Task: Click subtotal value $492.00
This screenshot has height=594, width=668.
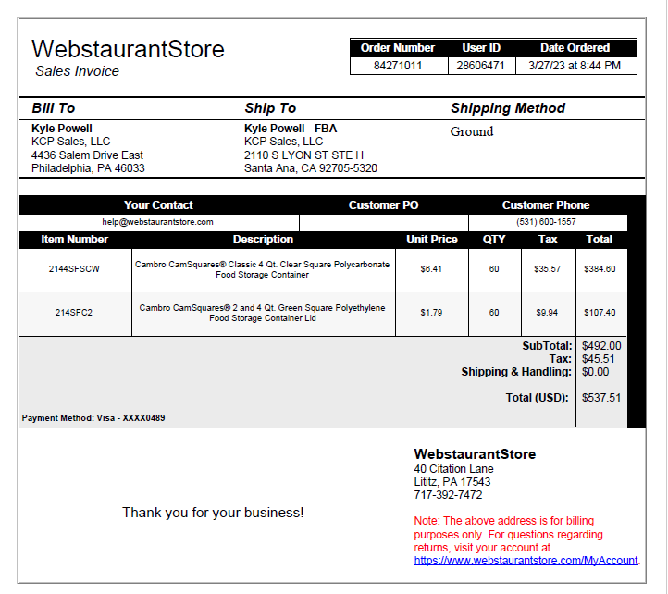Action: point(601,346)
